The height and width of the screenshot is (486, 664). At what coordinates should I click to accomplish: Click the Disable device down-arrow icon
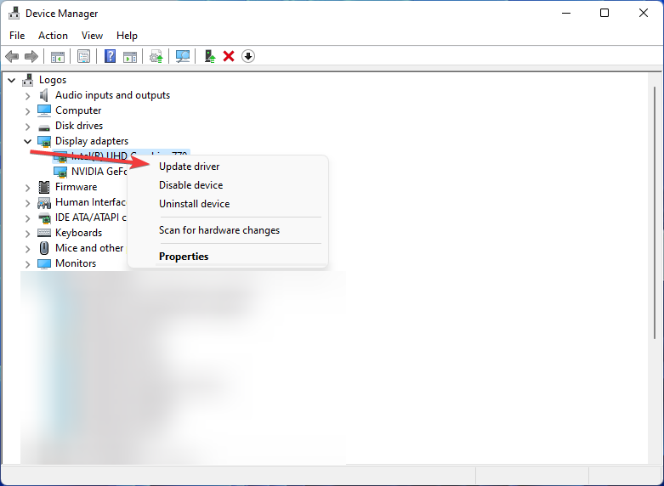tap(248, 56)
